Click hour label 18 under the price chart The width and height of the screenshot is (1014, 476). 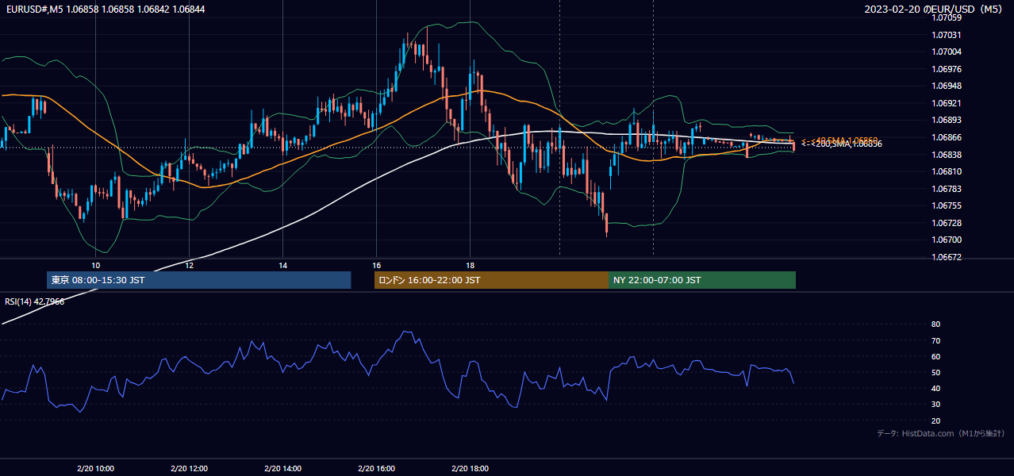(x=470, y=265)
